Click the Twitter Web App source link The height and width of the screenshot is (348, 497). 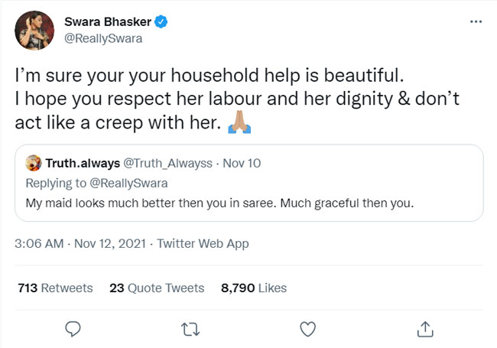[x=202, y=244]
